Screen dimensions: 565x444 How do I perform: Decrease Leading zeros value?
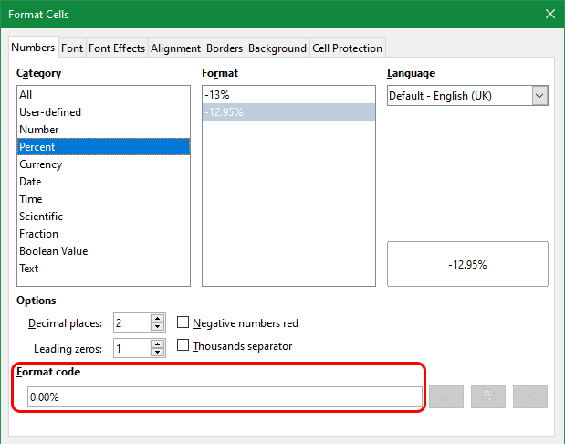(158, 352)
